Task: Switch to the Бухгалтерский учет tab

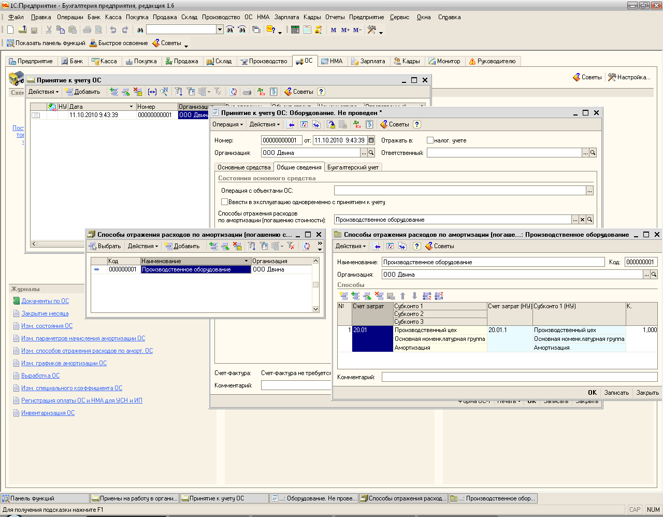Action: pos(353,167)
